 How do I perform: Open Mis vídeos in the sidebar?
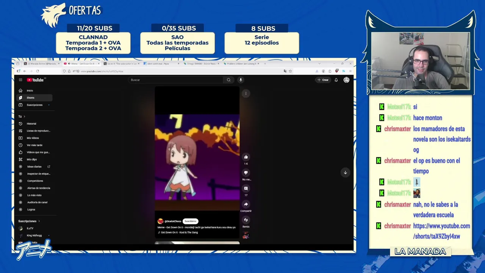tap(35, 138)
